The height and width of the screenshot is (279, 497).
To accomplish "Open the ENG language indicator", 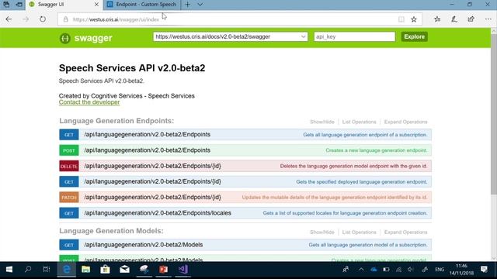I will click(440, 270).
